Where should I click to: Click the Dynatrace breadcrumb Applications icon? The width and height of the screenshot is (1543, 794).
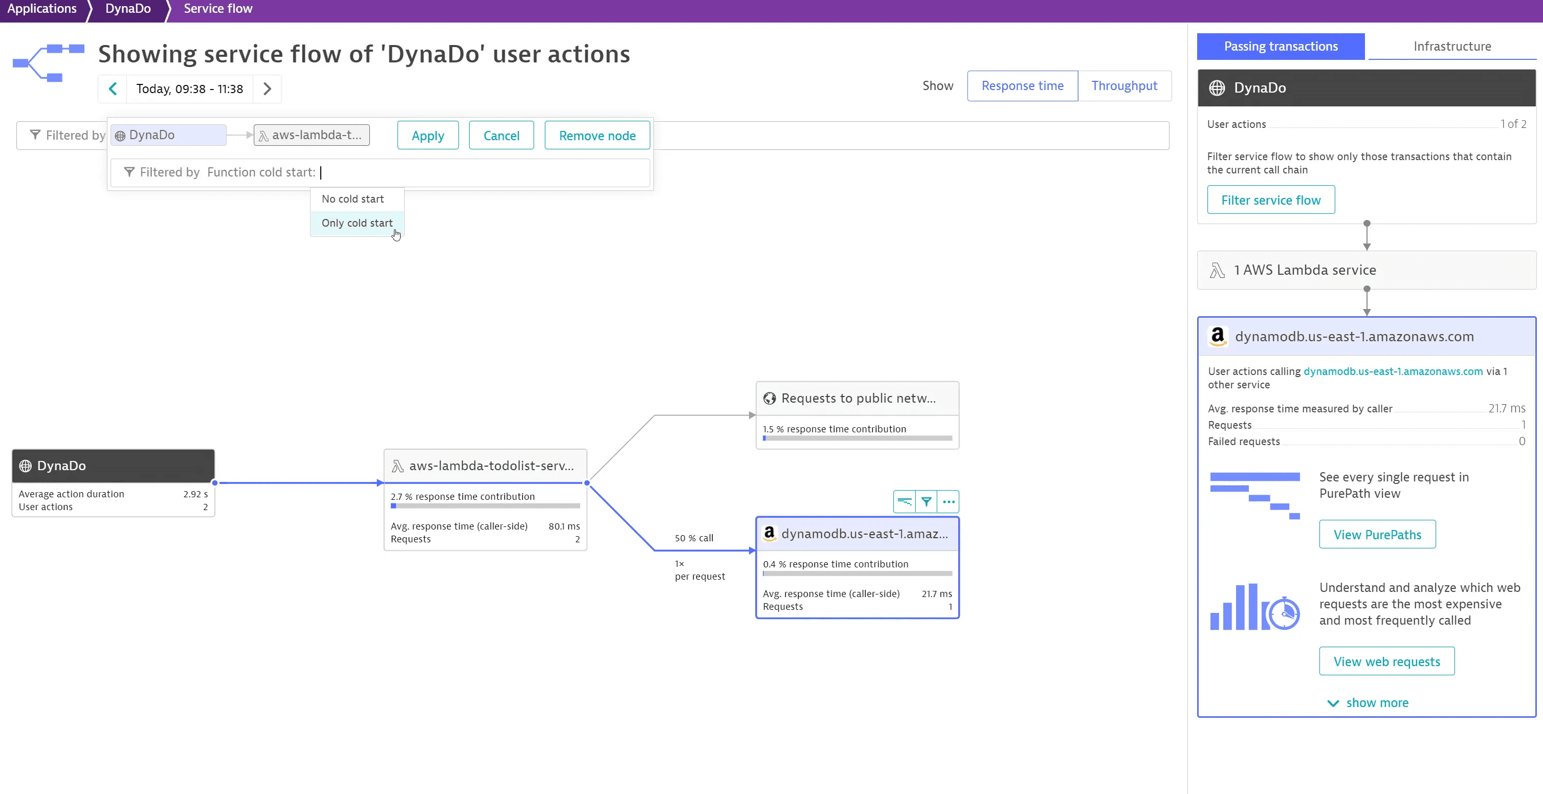42,8
